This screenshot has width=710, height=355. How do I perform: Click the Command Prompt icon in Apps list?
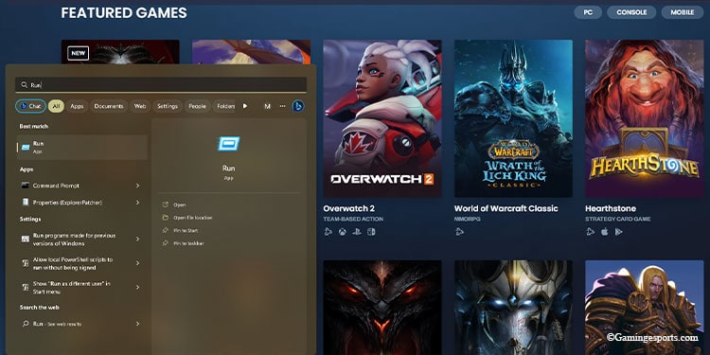tap(25, 186)
